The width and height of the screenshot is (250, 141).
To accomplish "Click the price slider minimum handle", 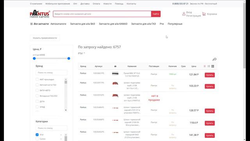I will click(34, 58).
